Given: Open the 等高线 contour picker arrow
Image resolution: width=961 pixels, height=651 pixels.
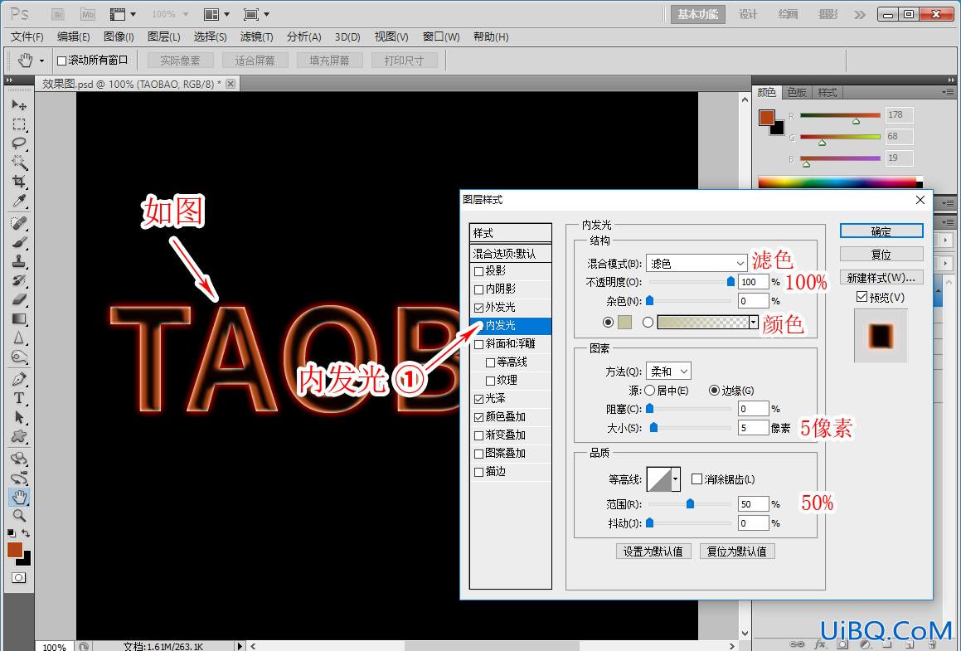Looking at the screenshot, I should 676,479.
